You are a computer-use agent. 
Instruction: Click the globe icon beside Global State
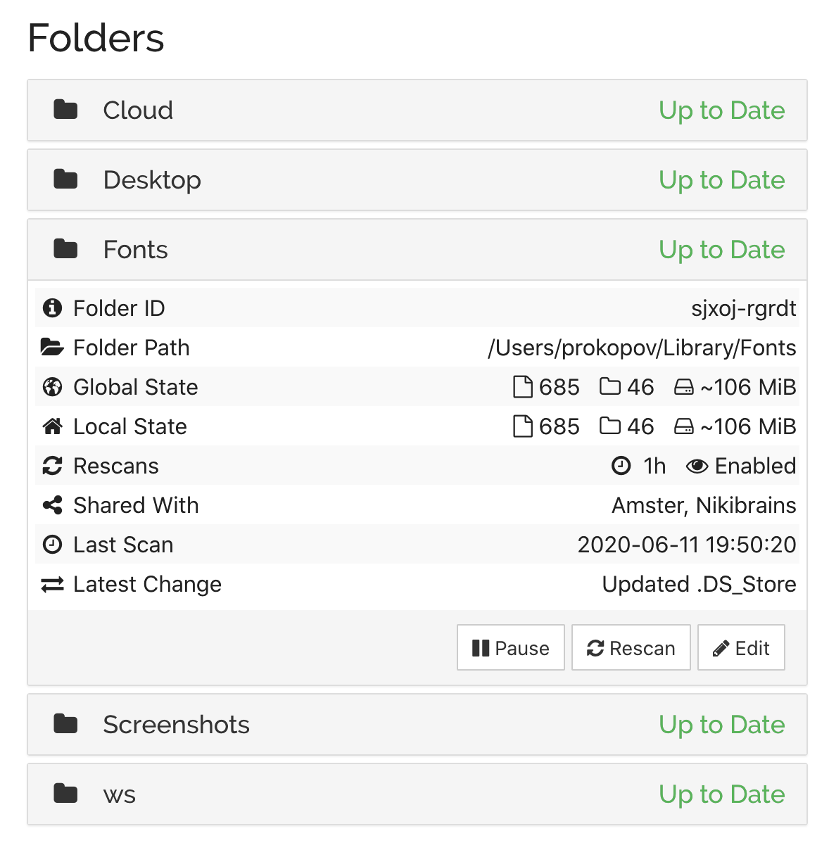[x=52, y=387]
